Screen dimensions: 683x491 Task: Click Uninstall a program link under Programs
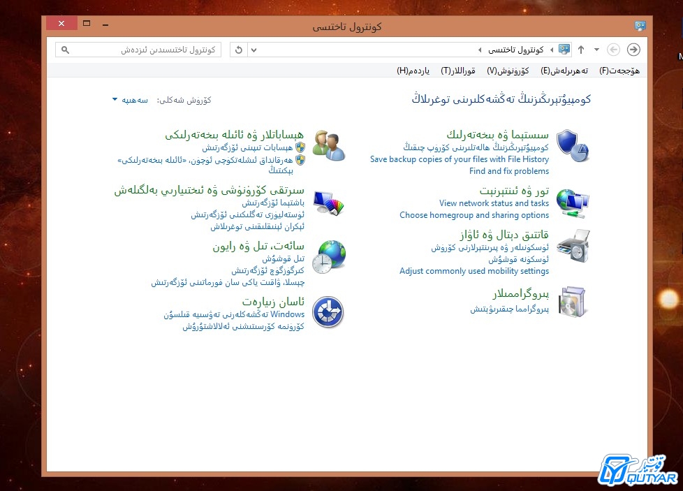point(509,309)
